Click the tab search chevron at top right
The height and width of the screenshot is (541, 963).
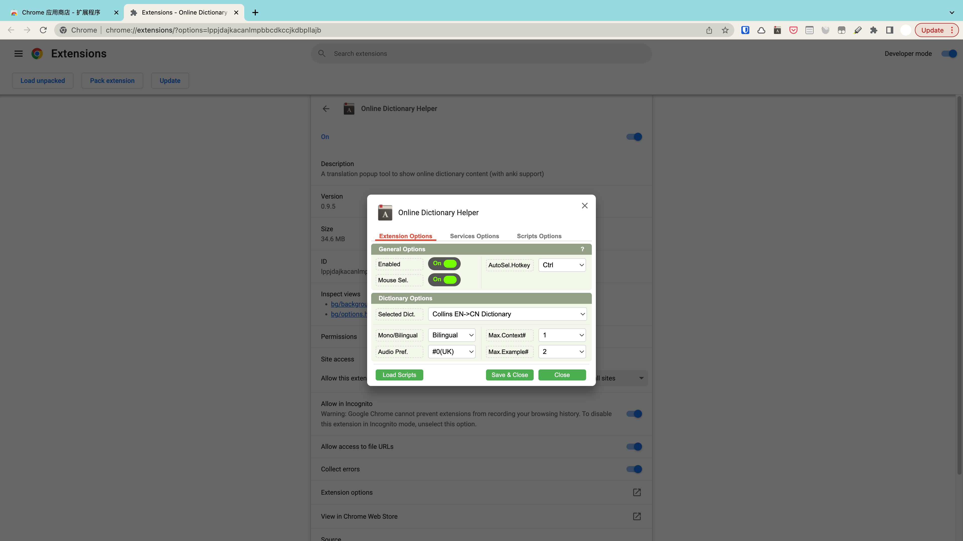tap(952, 12)
